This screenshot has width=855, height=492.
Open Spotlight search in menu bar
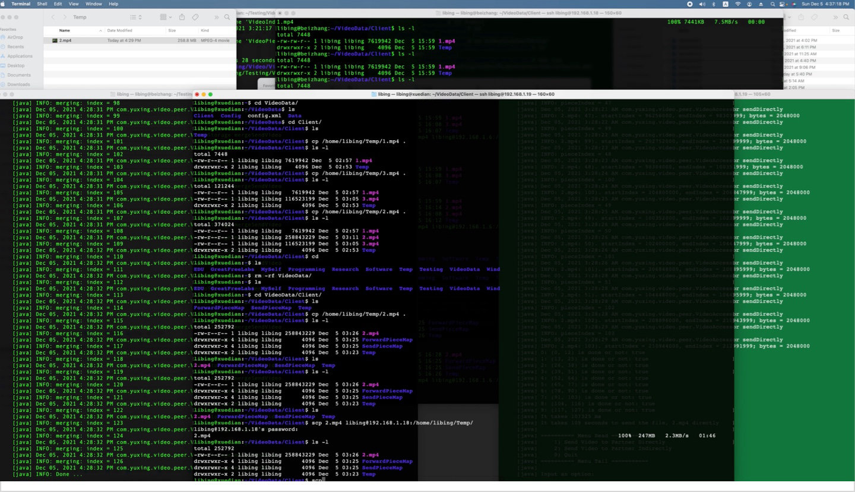click(x=772, y=4)
